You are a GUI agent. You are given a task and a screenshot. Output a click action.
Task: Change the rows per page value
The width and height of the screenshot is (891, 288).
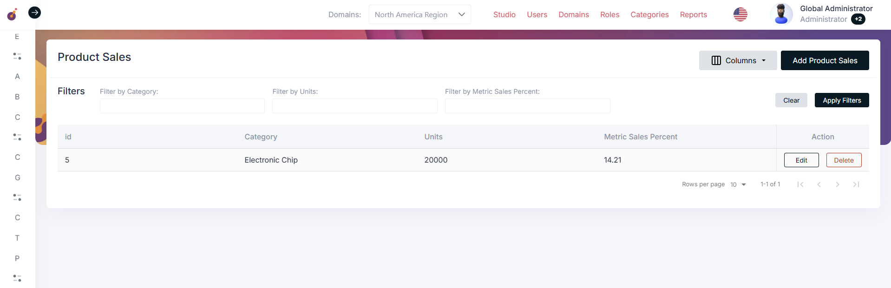point(738,184)
